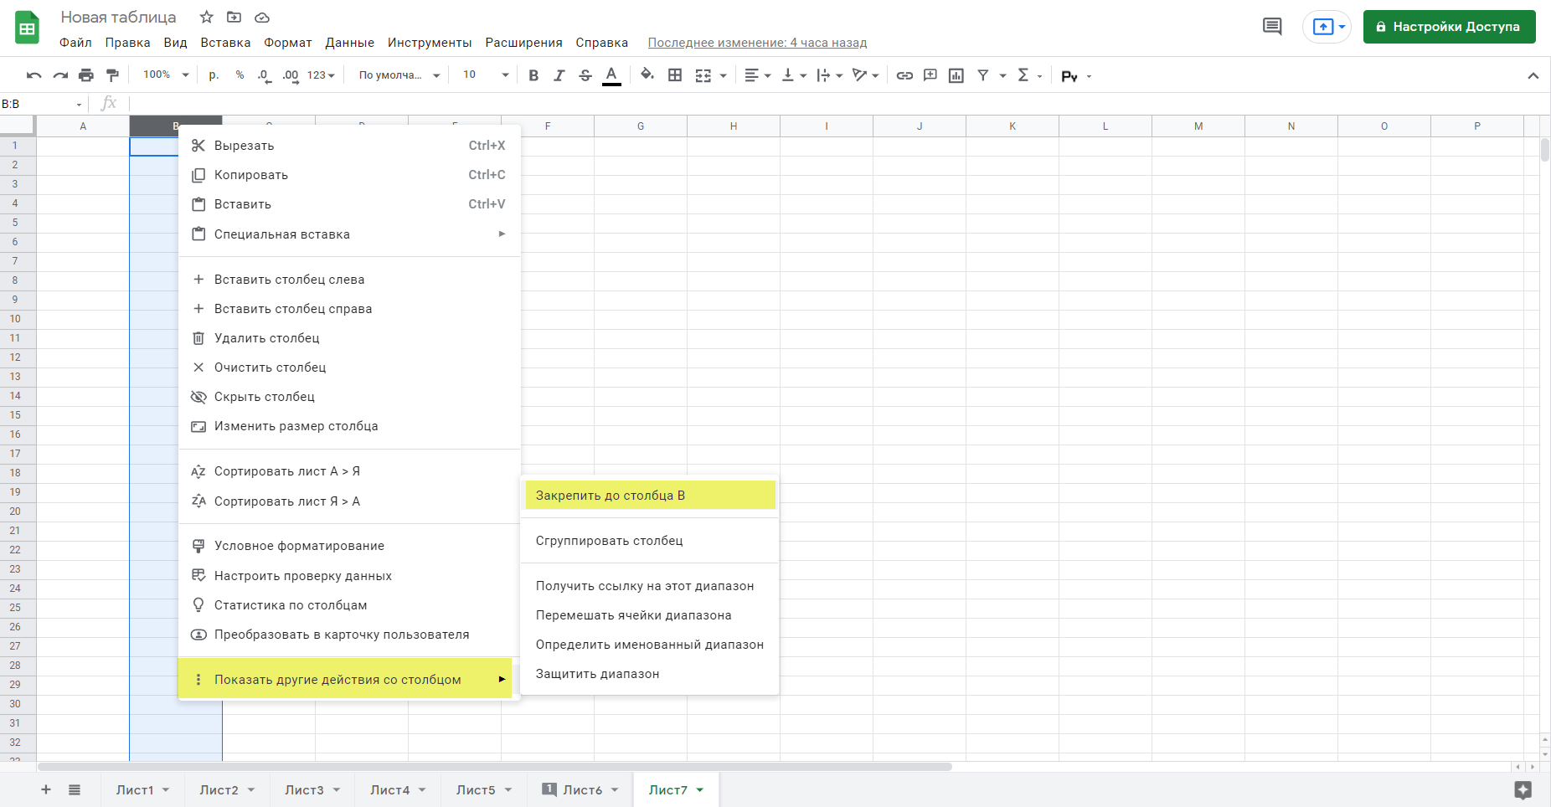Open the borders tool
This screenshot has height=807, width=1551.
coord(675,75)
